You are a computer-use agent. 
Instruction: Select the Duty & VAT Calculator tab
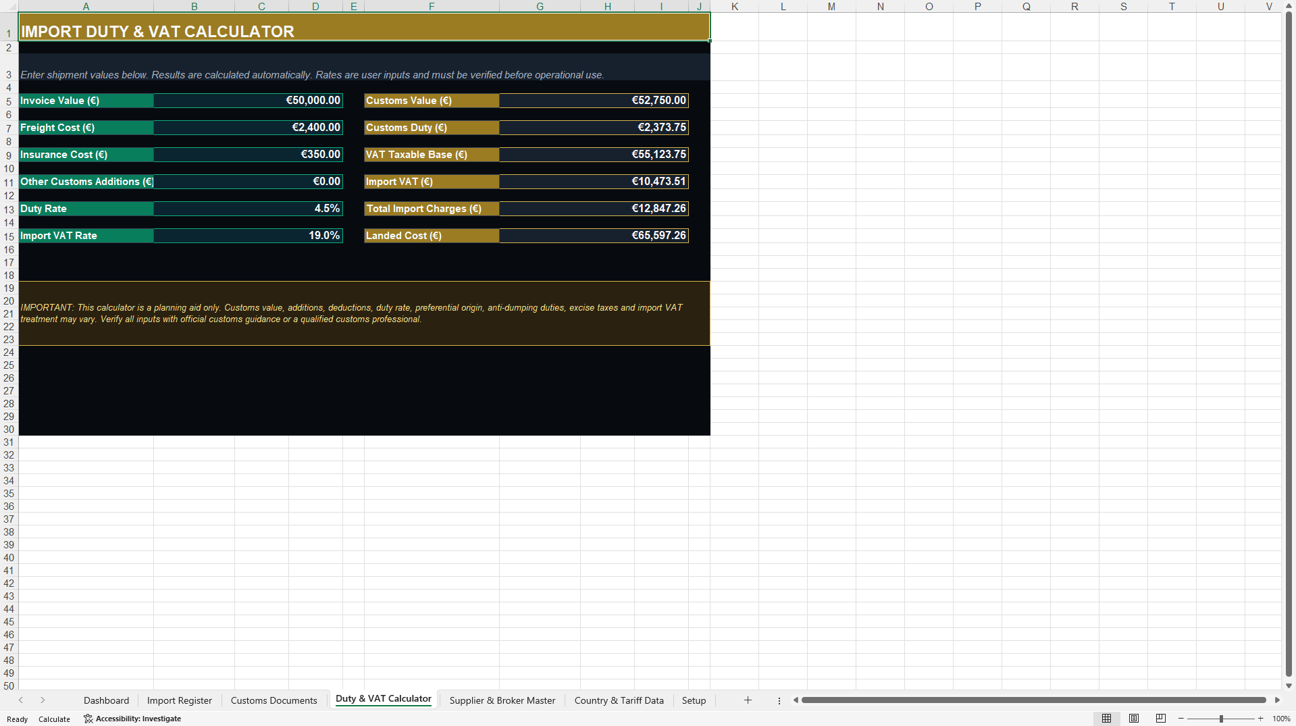(384, 699)
